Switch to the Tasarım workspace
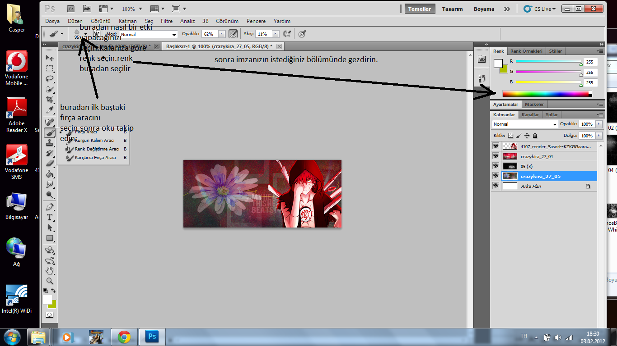The width and height of the screenshot is (617, 346). click(452, 9)
